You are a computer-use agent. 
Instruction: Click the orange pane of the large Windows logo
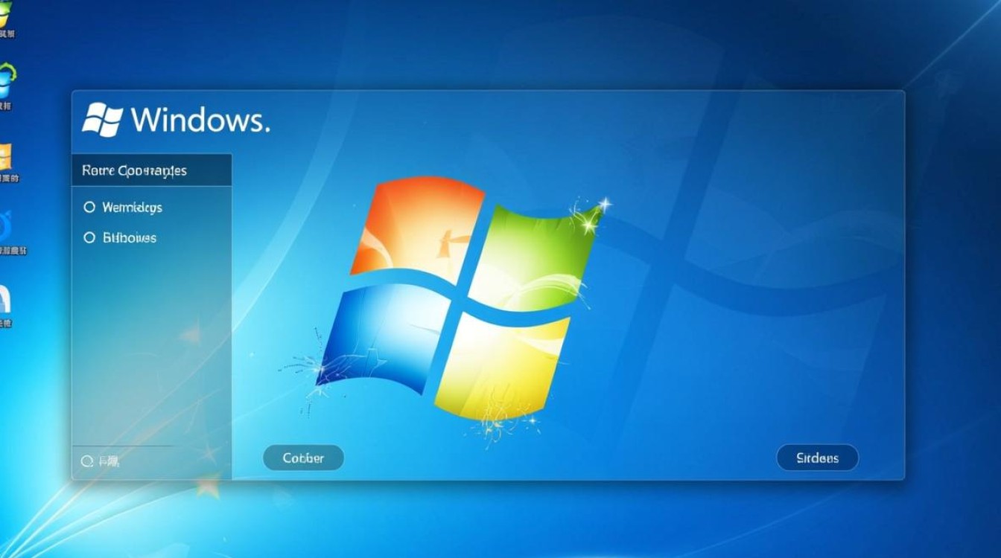coord(416,227)
